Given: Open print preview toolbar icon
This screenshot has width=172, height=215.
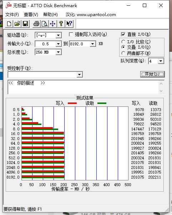Looking at the screenshot, I should point(45,24).
